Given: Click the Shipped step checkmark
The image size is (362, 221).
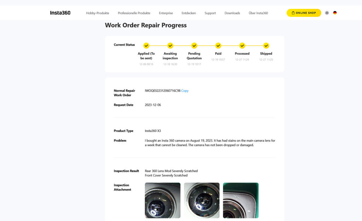Looking at the screenshot, I should click(266, 46).
